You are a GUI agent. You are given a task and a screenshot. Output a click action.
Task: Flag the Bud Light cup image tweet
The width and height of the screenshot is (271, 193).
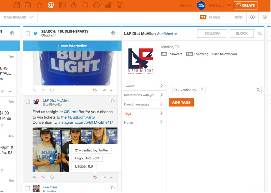click(x=104, y=90)
